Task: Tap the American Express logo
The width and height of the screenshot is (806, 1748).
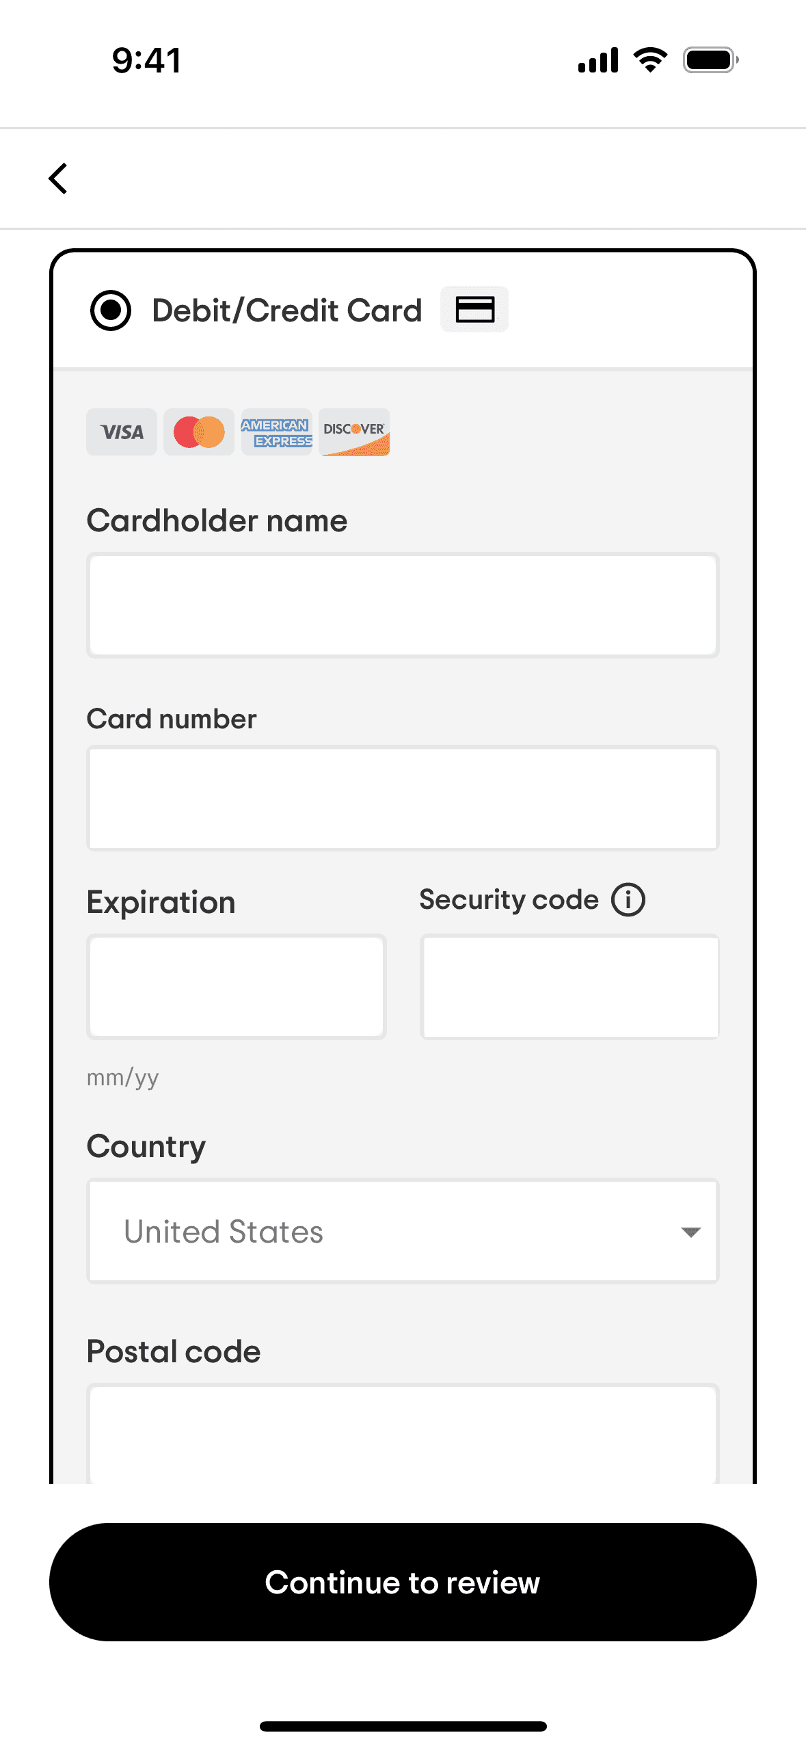Action: [x=276, y=432]
